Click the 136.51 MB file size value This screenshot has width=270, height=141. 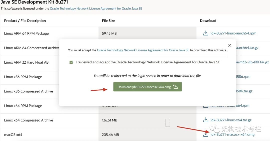(x=109, y=120)
